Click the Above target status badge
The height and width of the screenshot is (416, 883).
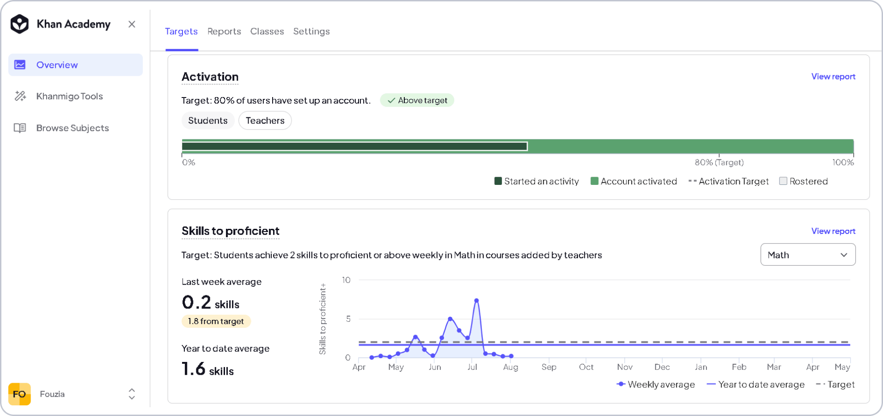[417, 100]
